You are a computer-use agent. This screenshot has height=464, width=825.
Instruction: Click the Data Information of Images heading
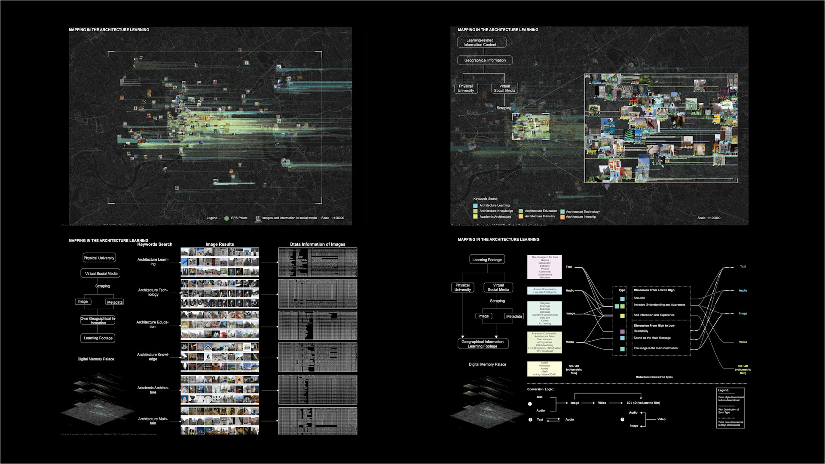pos(318,244)
